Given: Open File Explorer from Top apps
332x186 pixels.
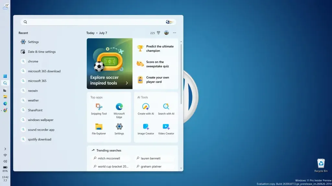Looking at the screenshot, I should coord(99,129).
